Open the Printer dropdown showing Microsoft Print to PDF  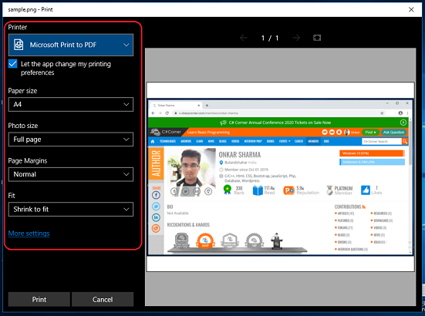(x=71, y=45)
